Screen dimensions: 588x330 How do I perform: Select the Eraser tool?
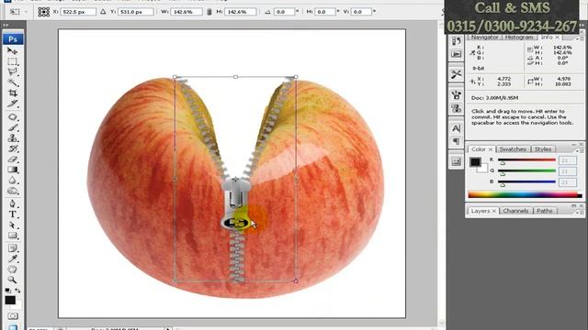point(12,159)
